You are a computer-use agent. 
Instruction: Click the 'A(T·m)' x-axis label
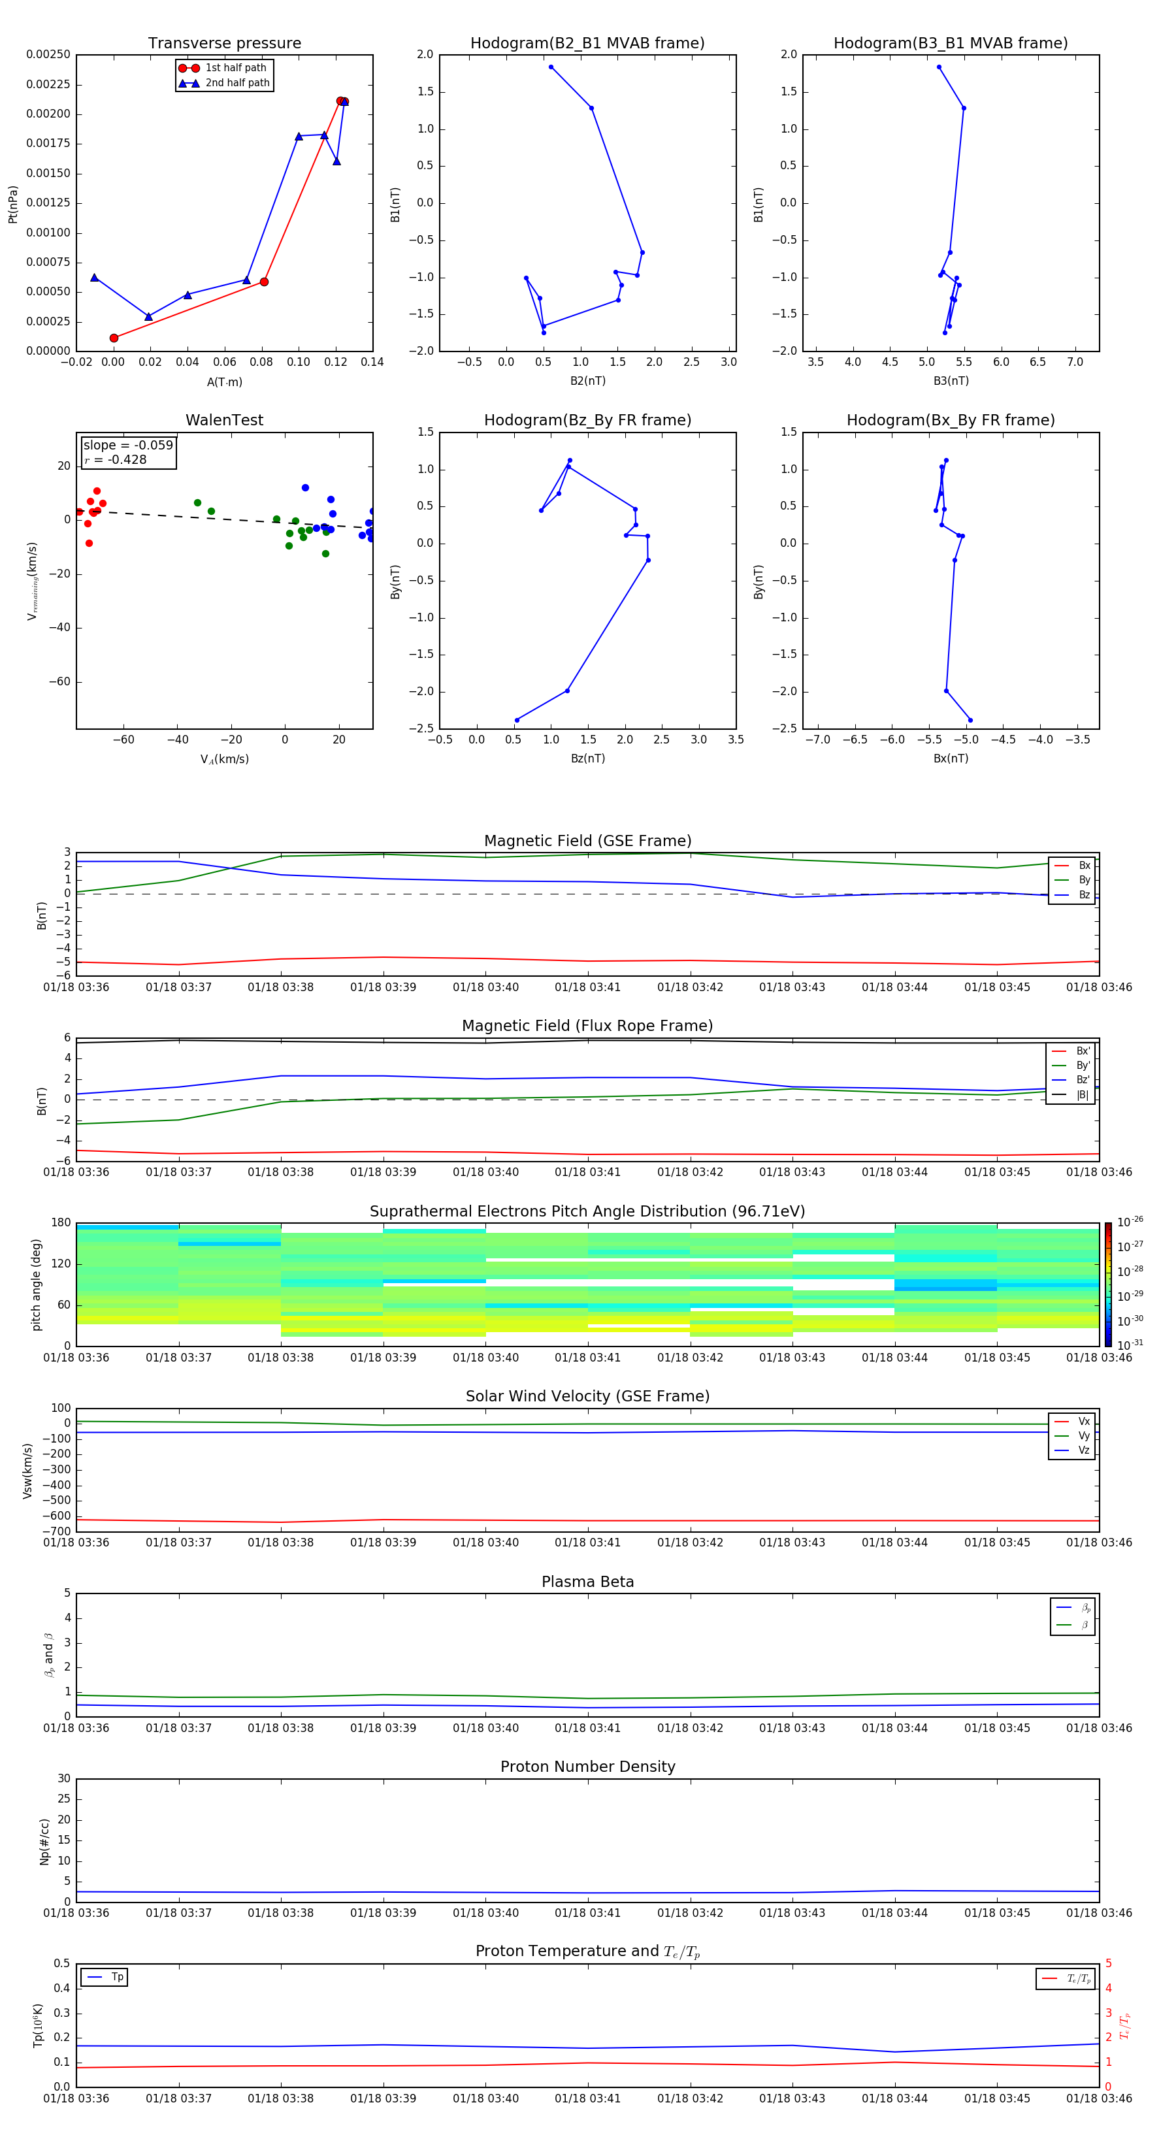(224, 382)
